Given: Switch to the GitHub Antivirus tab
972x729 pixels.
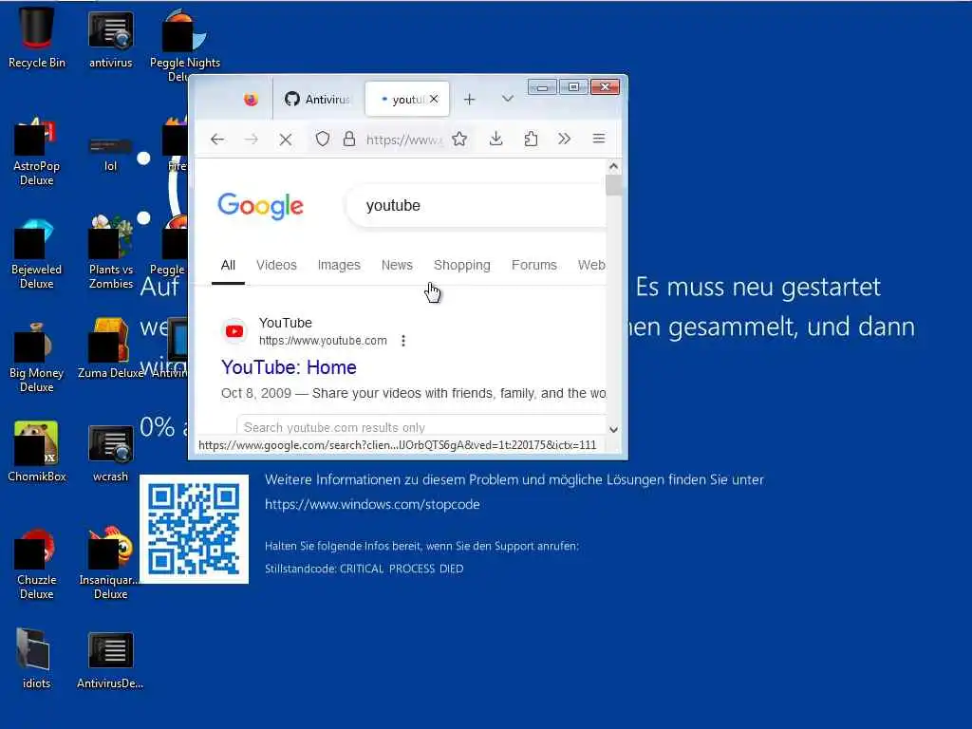Looking at the screenshot, I should pos(317,99).
